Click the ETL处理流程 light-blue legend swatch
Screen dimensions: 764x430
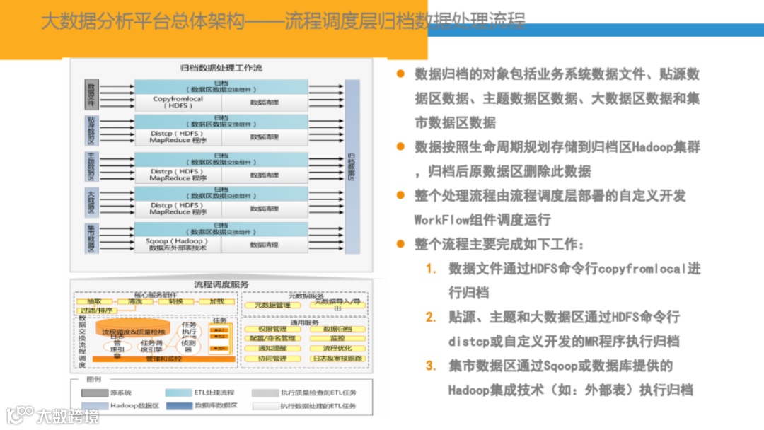(x=178, y=393)
